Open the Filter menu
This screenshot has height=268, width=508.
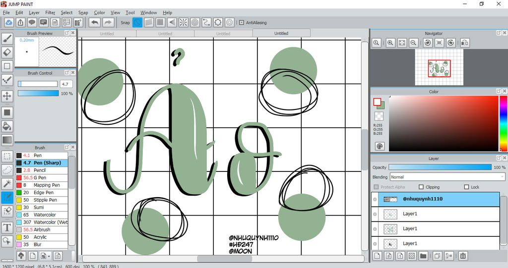(50, 12)
